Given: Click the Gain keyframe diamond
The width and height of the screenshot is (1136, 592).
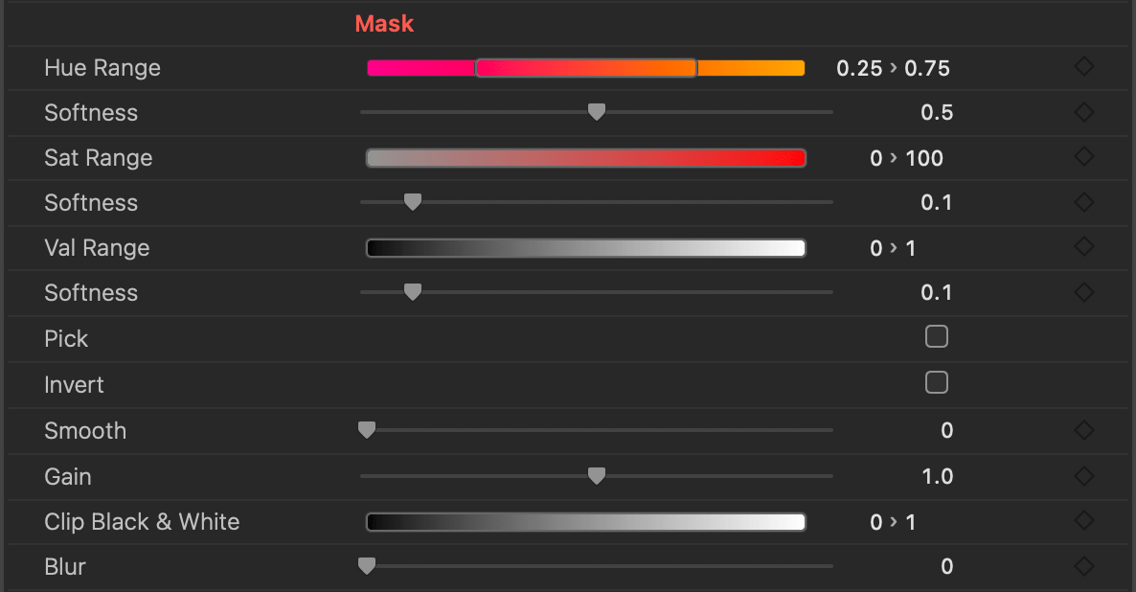Looking at the screenshot, I should click(1083, 476).
